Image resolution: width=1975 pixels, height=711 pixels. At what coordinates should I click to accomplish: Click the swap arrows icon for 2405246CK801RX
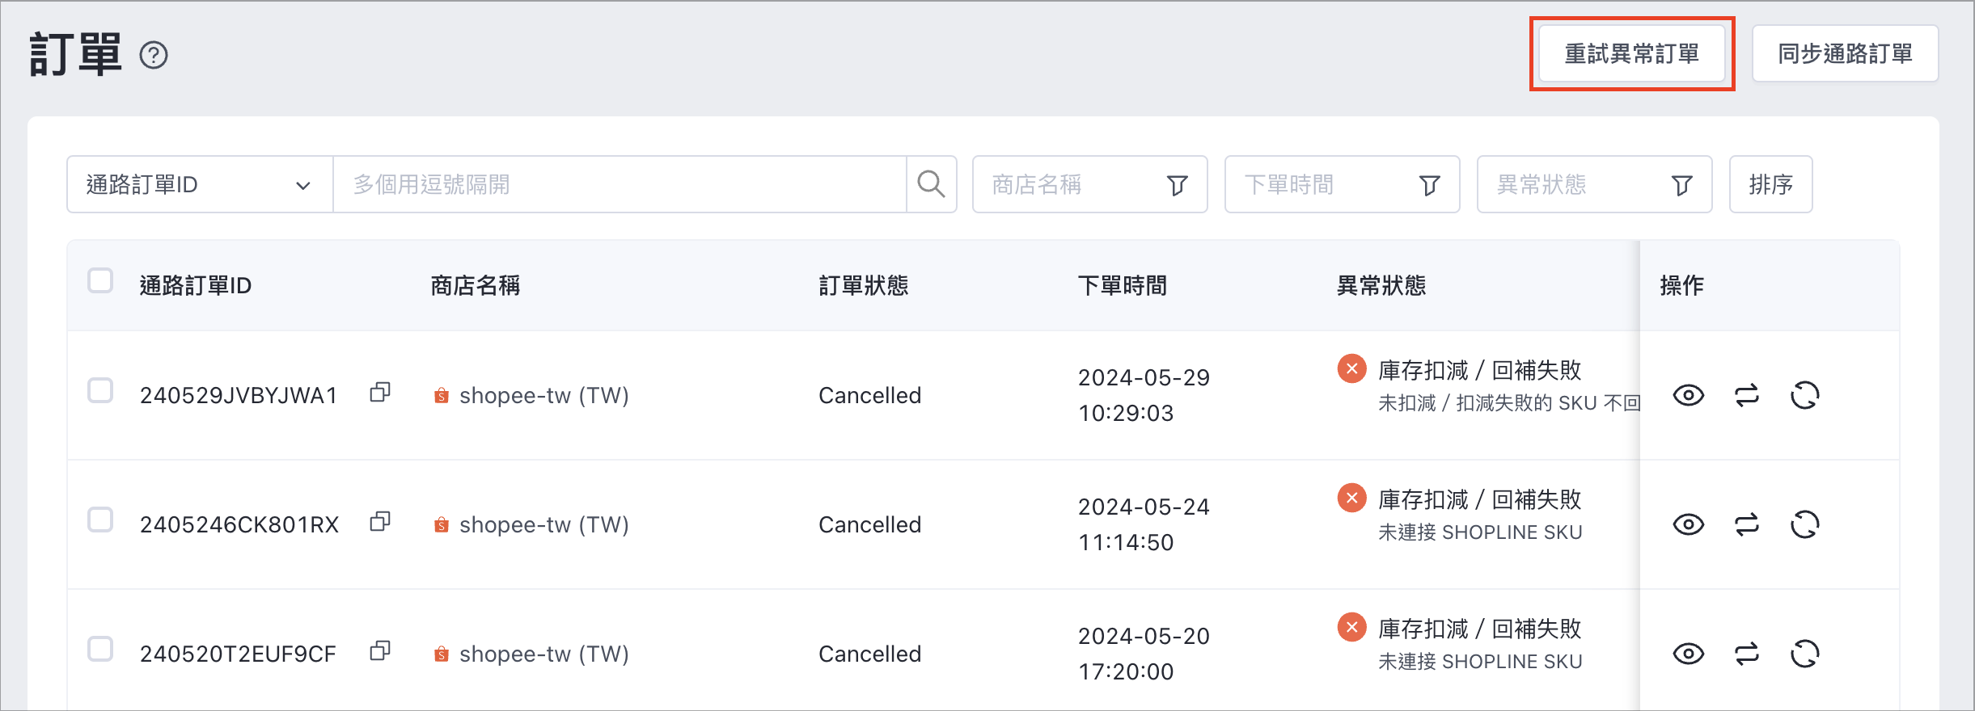pos(1747,524)
